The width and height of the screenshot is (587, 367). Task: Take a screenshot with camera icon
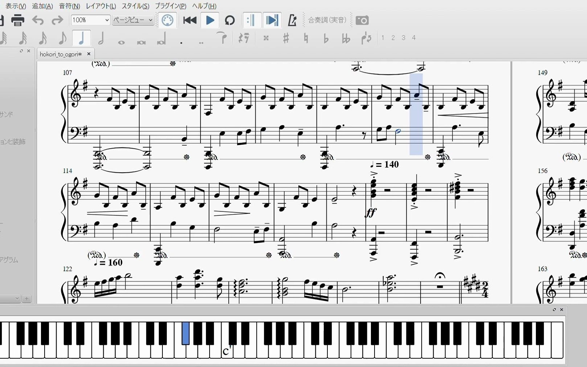click(362, 20)
